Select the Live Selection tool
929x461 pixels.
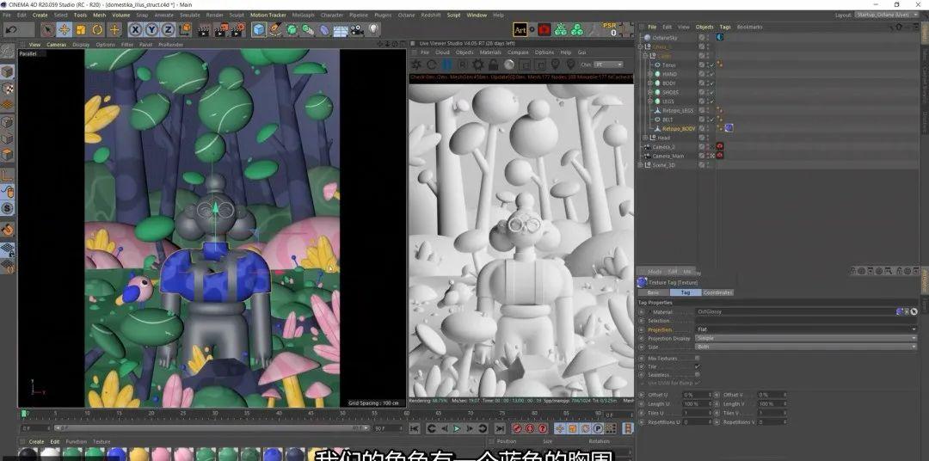pos(47,29)
